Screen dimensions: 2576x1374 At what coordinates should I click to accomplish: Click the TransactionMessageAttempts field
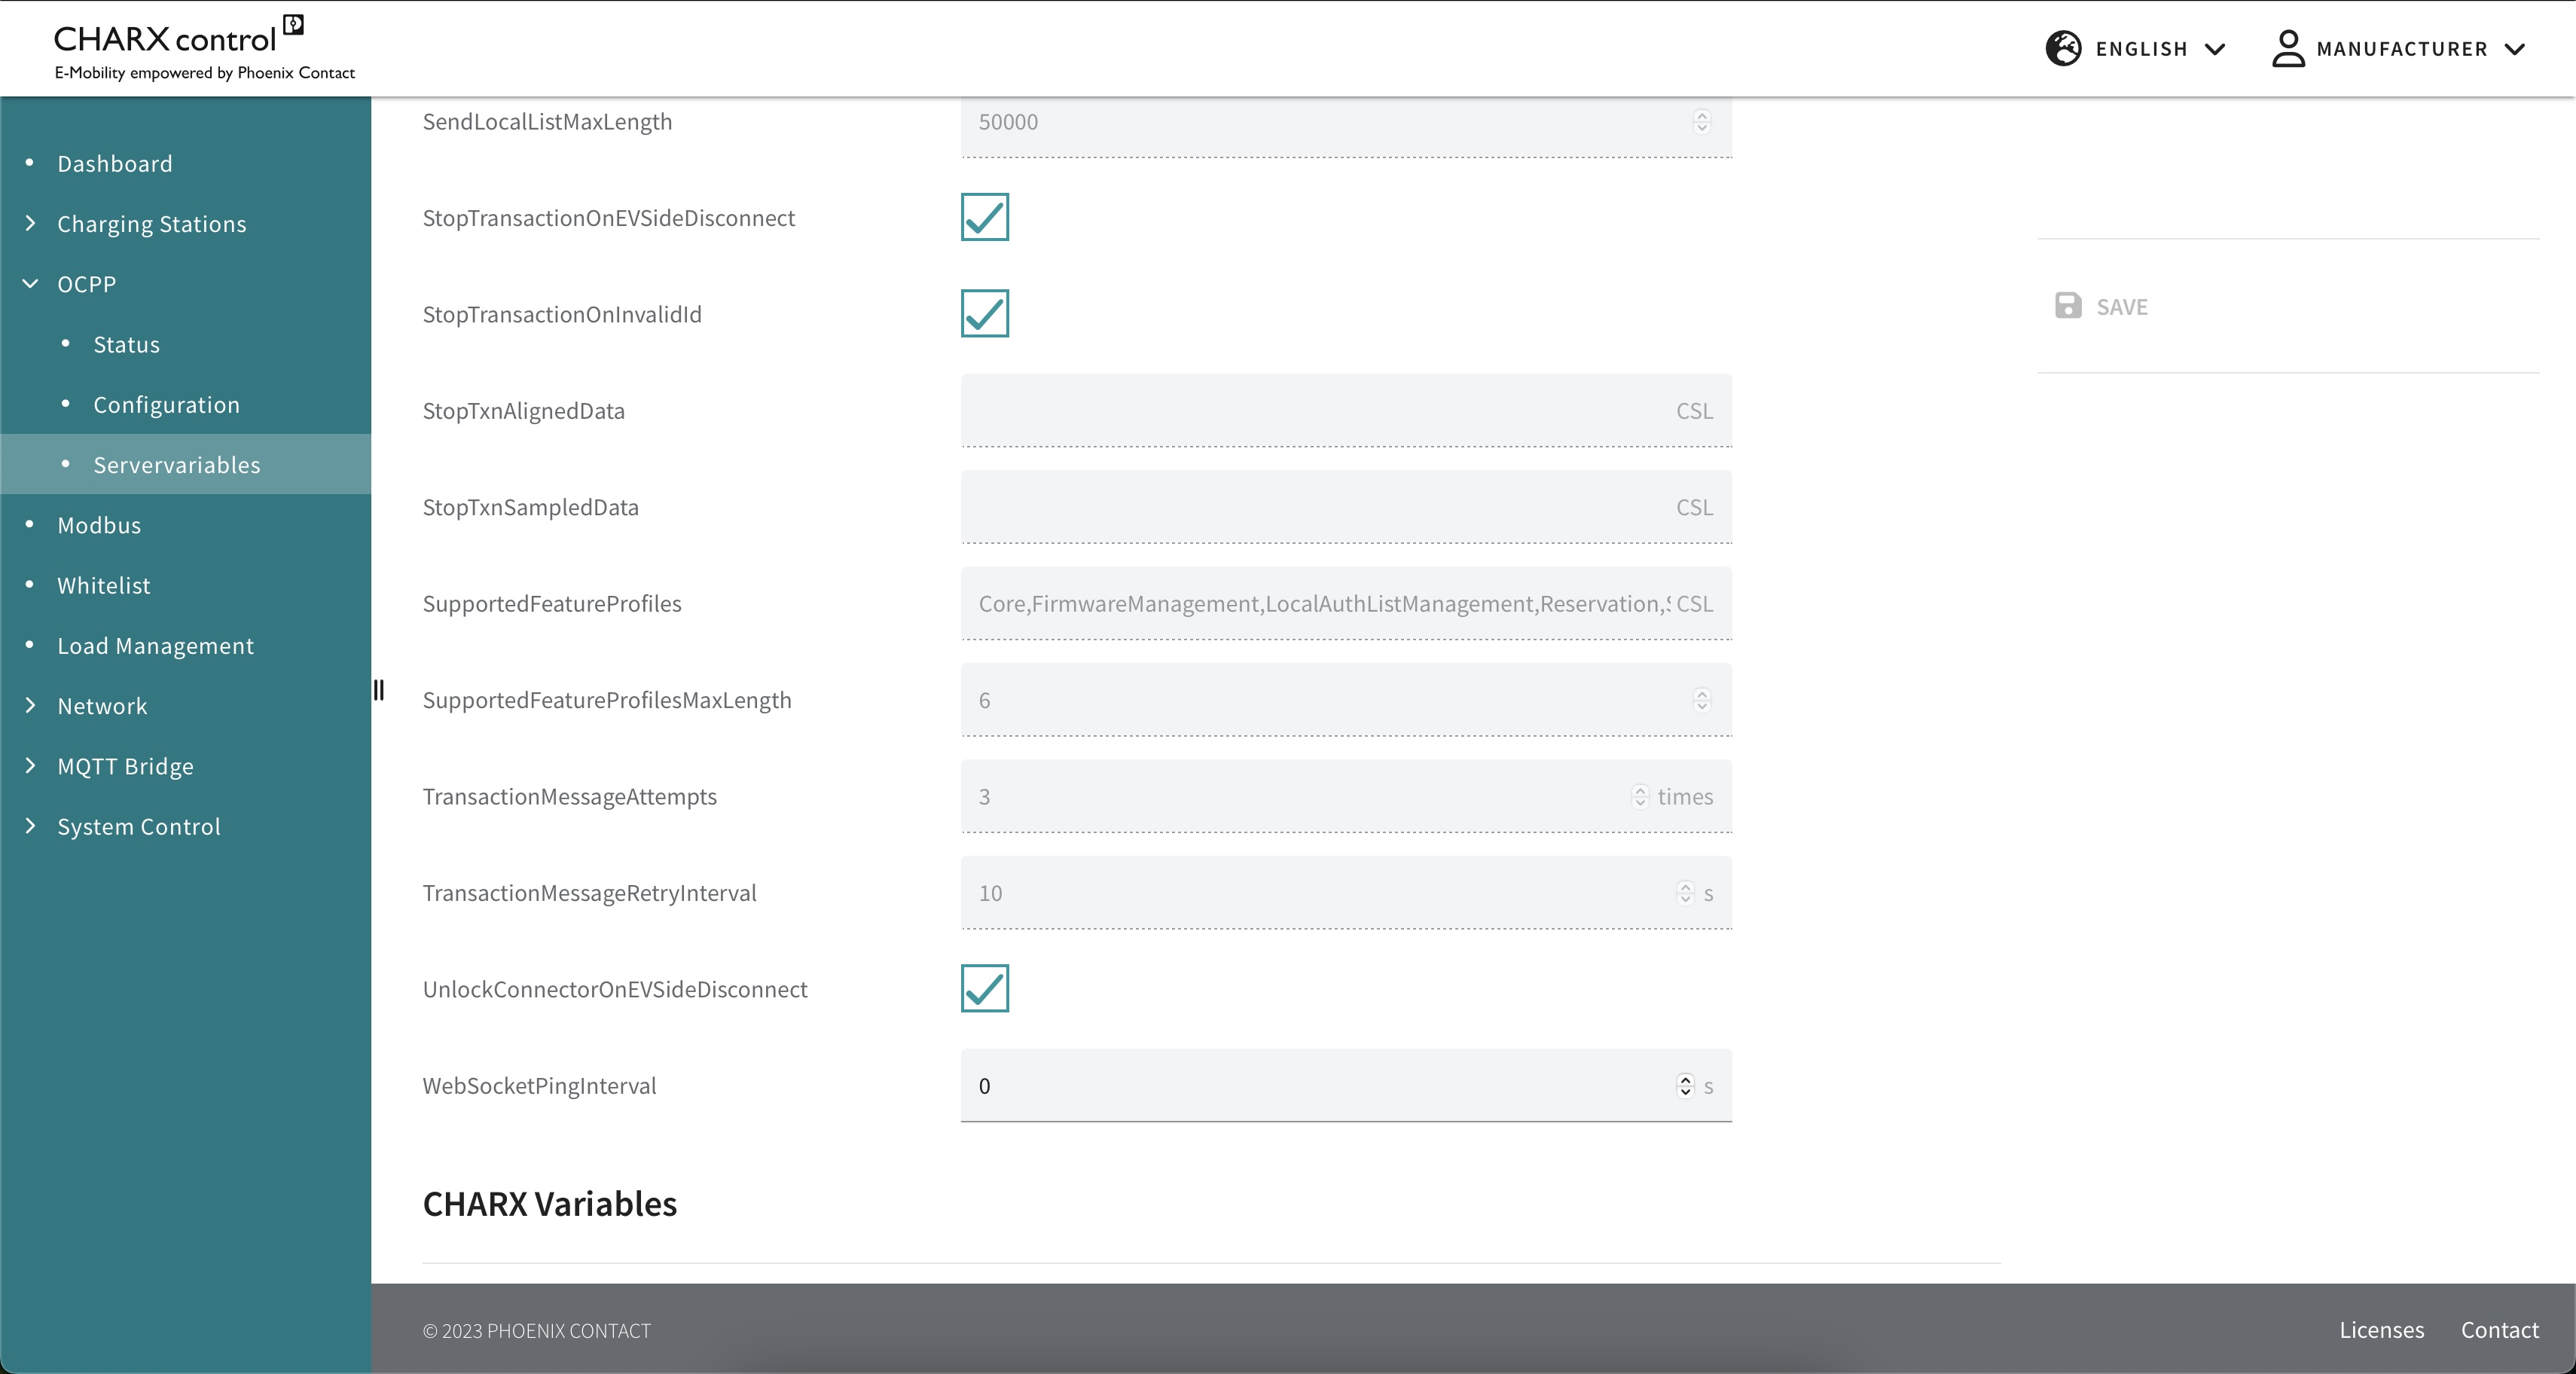(x=1346, y=796)
